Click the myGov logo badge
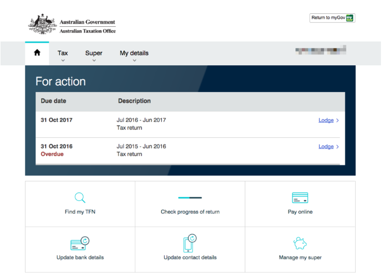 350,18
